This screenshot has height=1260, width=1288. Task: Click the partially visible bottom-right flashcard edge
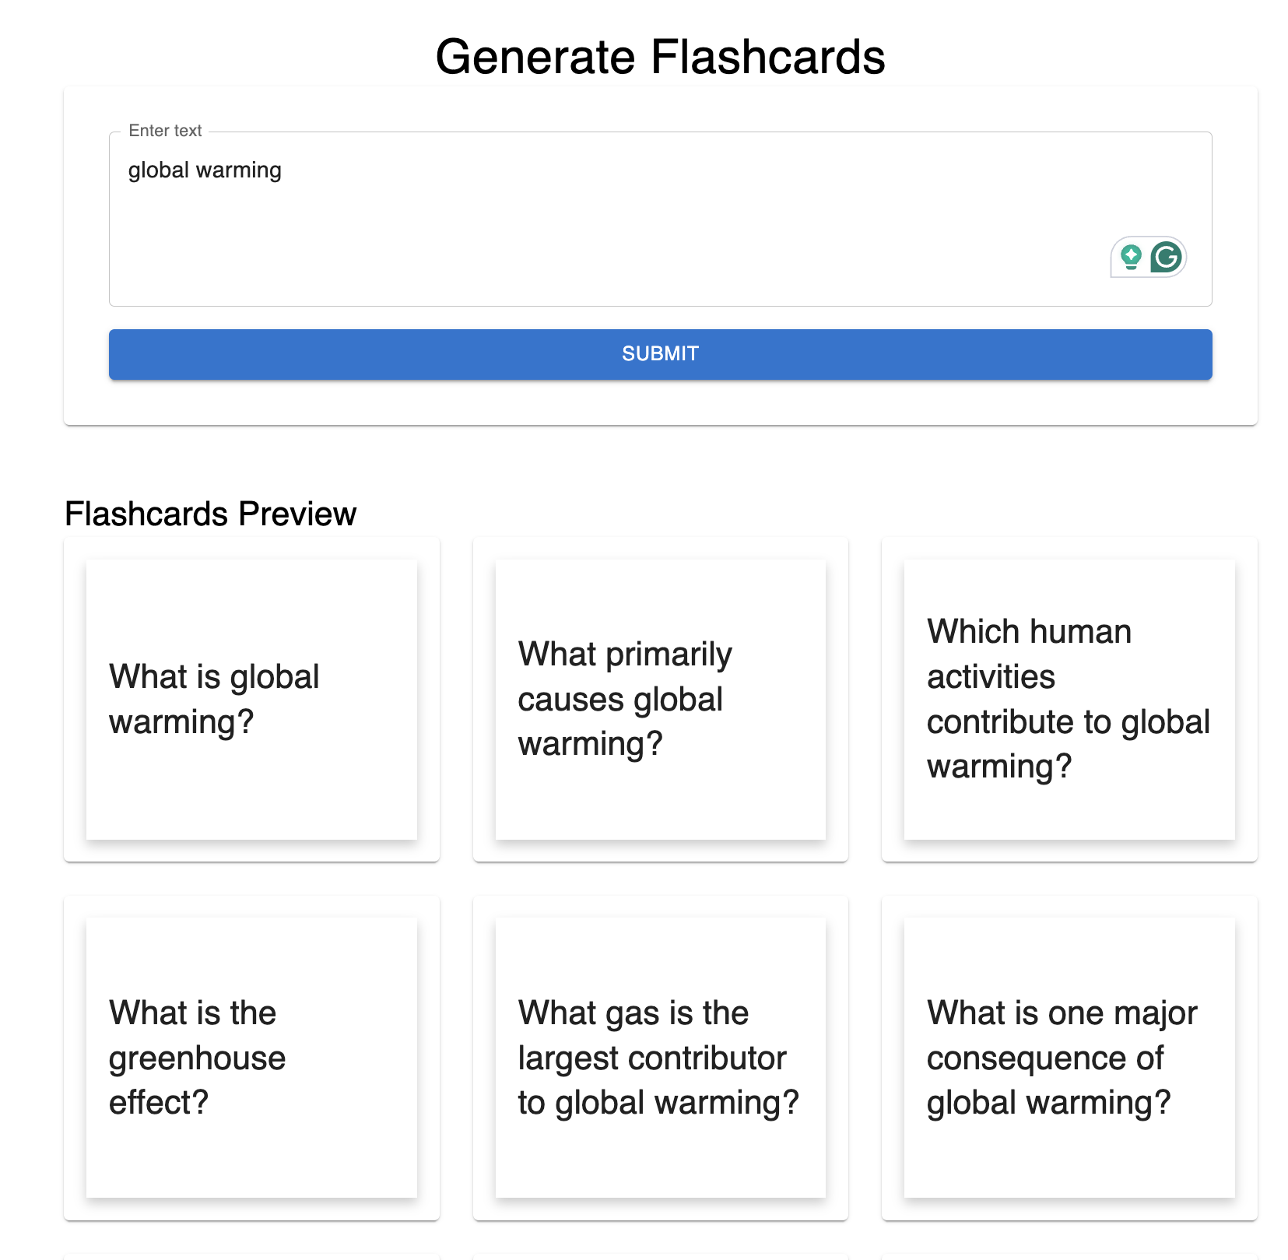[1069, 1256]
